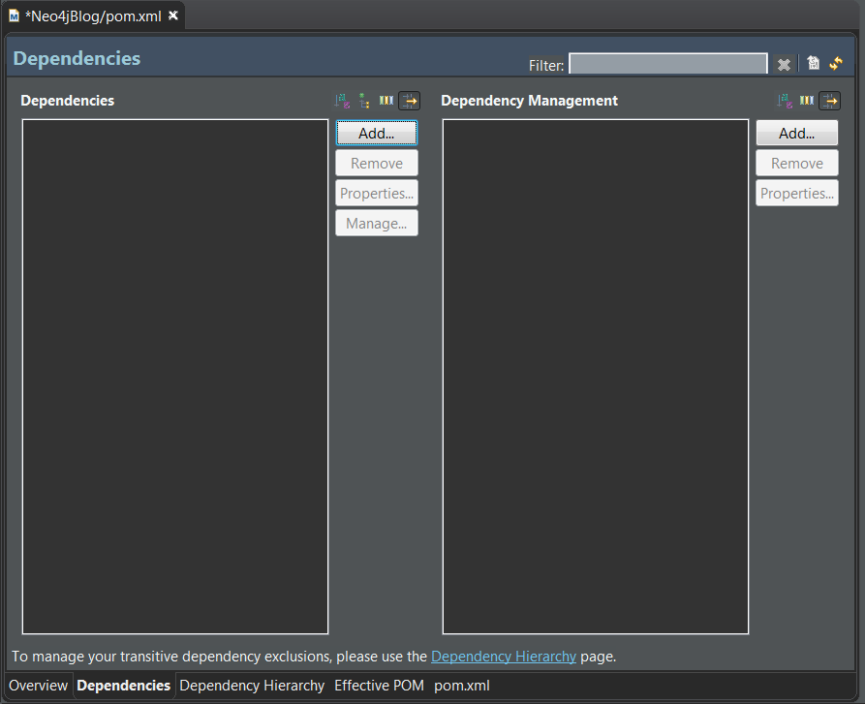Select the pom.xml source tab
865x704 pixels.
461,686
